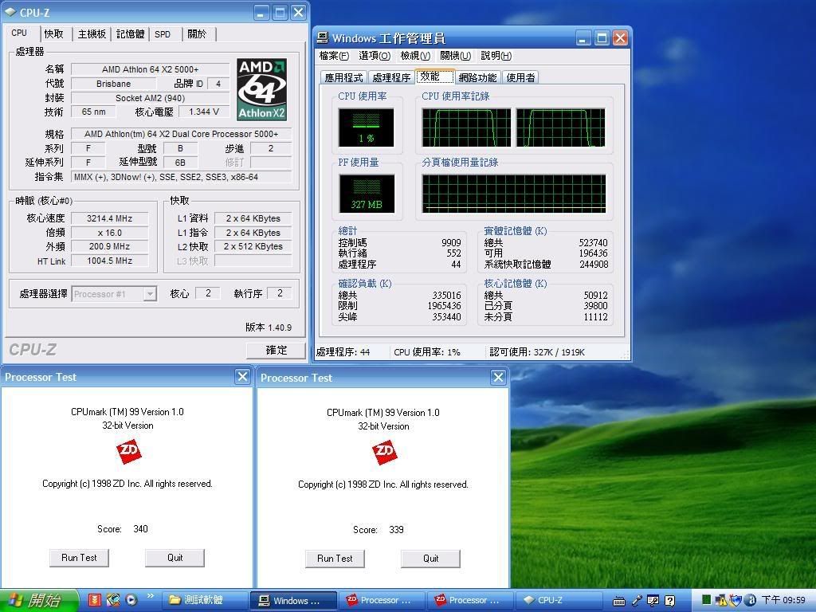Click status bar text CPU 使用率: 1%

tap(427, 352)
